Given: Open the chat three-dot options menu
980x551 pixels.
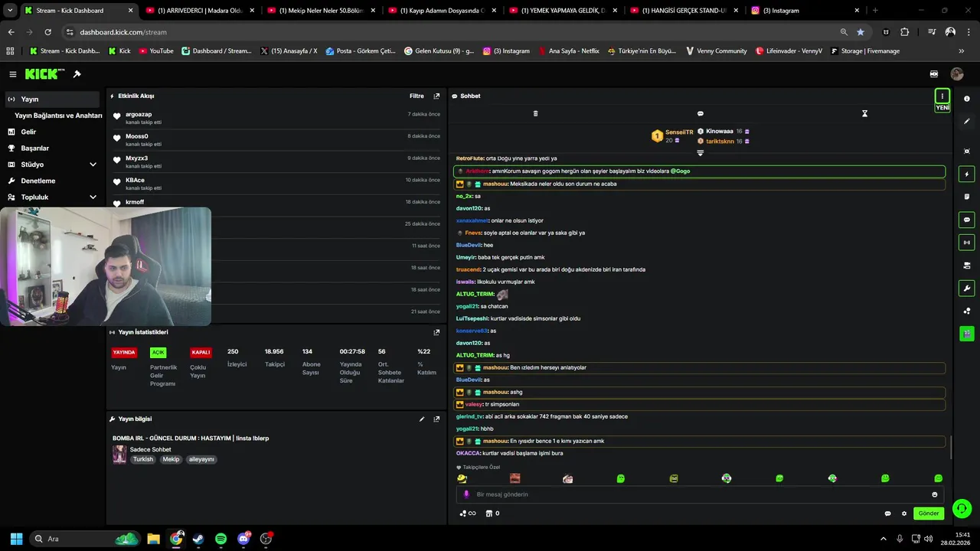Looking at the screenshot, I should click(942, 96).
